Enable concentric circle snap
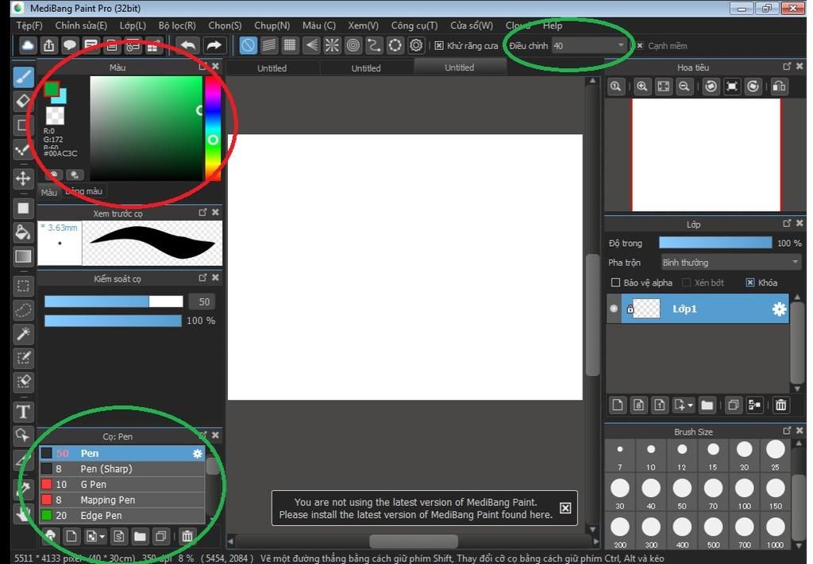This screenshot has width=813, height=564. click(353, 45)
